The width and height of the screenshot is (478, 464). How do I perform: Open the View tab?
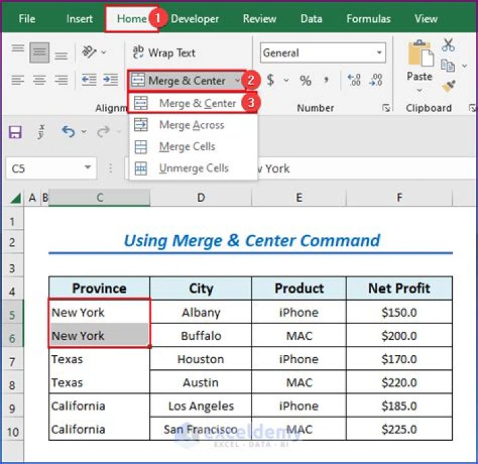coord(426,19)
